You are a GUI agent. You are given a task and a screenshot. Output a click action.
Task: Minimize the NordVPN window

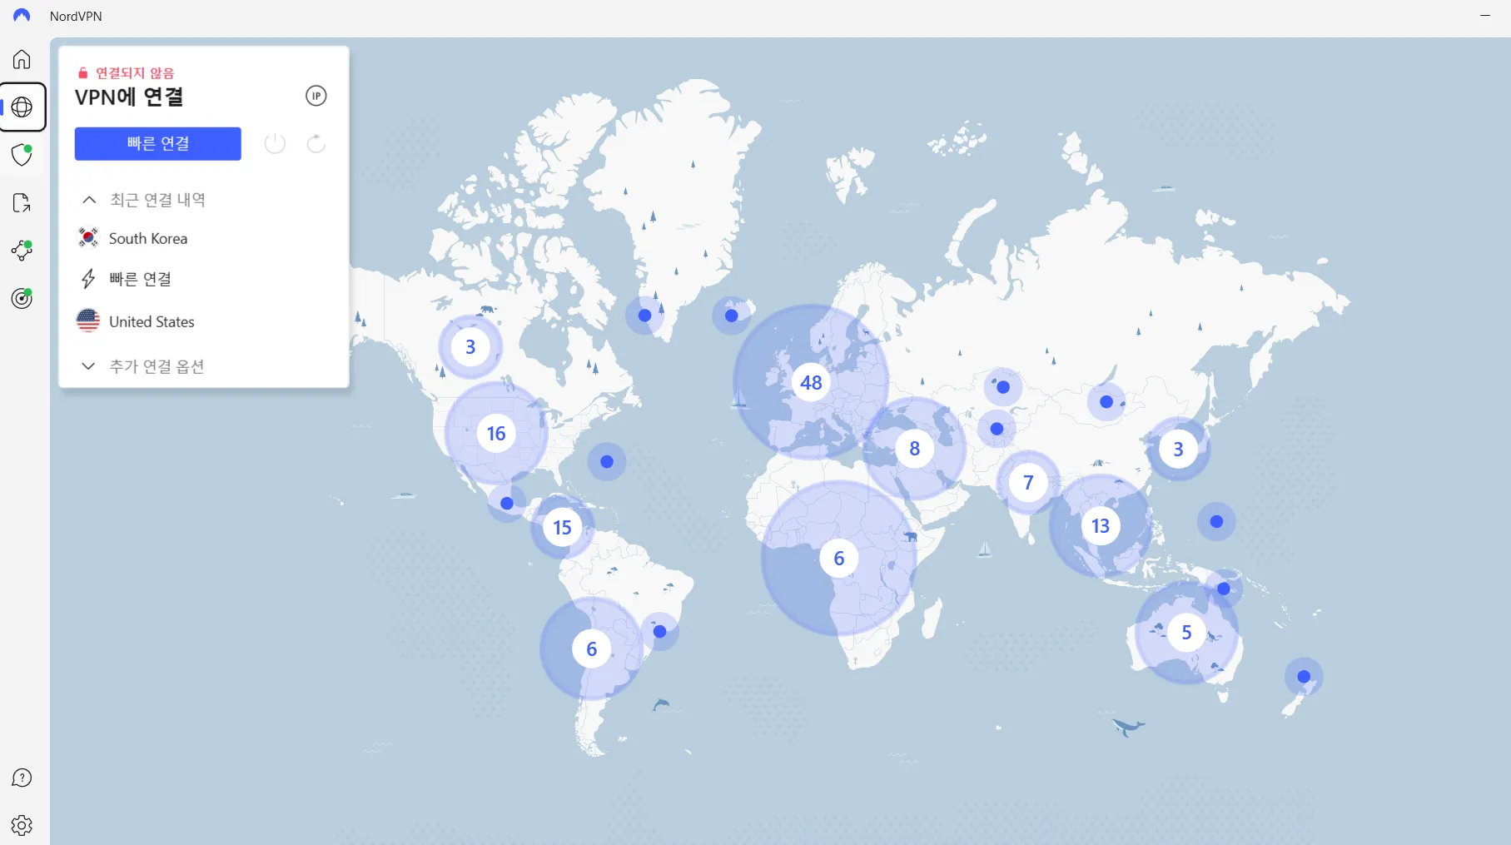point(1485,16)
